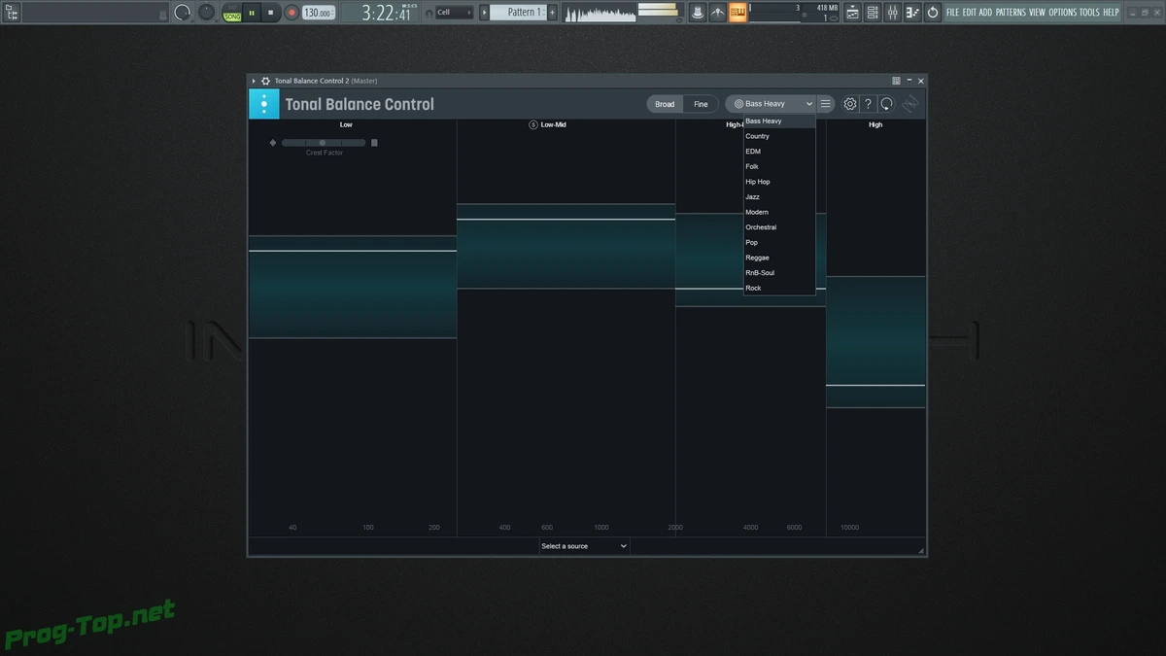1166x656 pixels.
Task: Toggle the metronome icon
Action: pyautogui.click(x=718, y=13)
